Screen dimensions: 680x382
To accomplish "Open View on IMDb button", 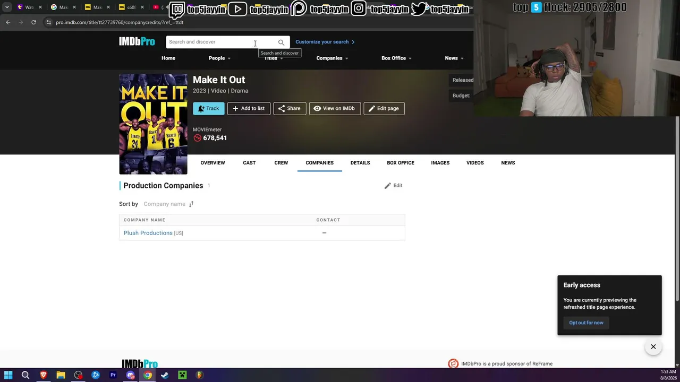I will 335,108.
